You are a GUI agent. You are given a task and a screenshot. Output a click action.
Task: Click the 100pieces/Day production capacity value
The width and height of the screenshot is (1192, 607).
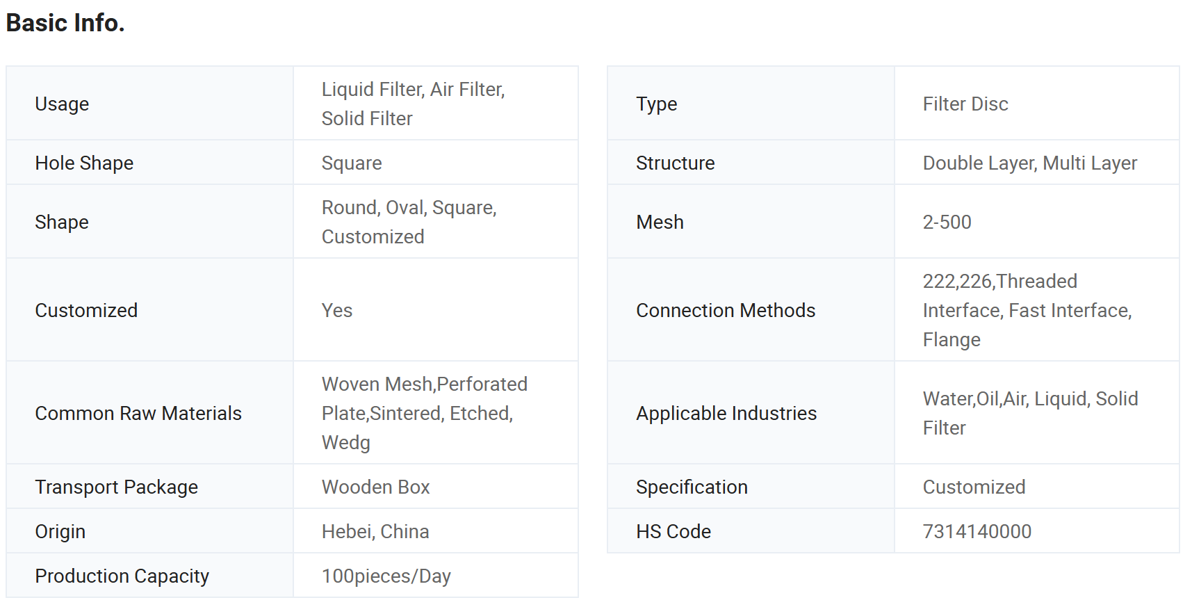pos(386,576)
